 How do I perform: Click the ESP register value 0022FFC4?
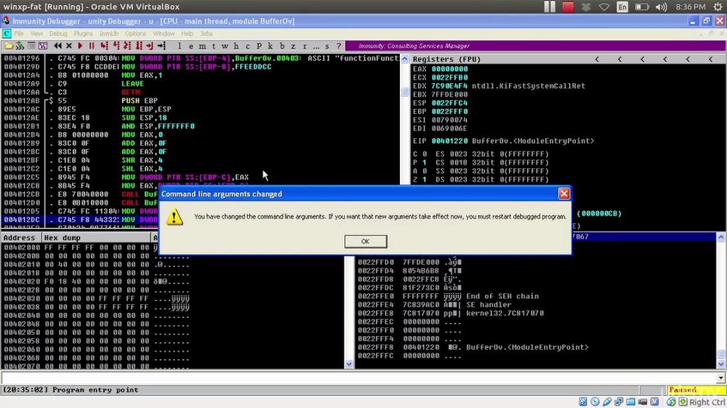(x=449, y=103)
